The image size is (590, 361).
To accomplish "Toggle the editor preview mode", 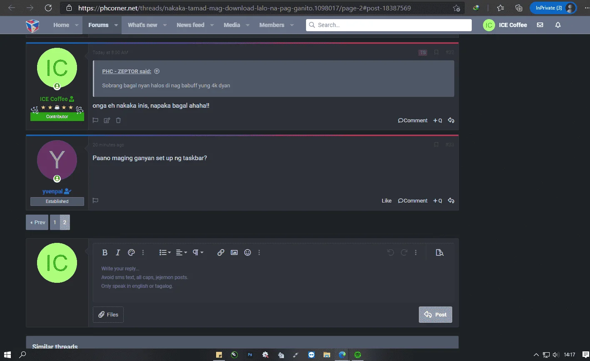I will (x=439, y=252).
